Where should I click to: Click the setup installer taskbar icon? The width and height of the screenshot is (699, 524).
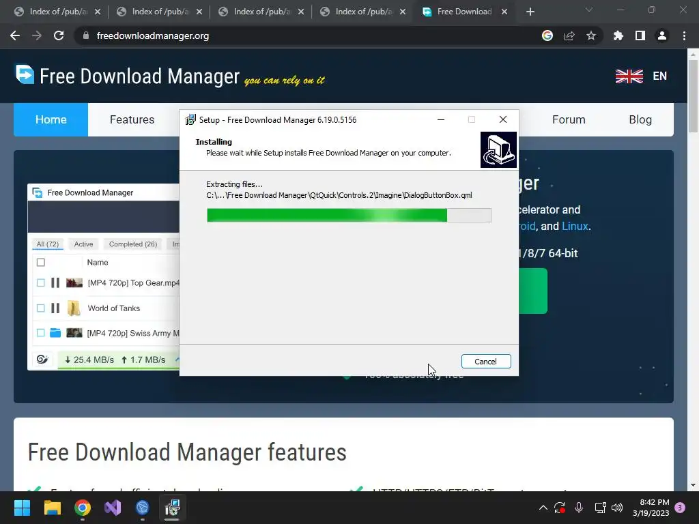pyautogui.click(x=172, y=508)
